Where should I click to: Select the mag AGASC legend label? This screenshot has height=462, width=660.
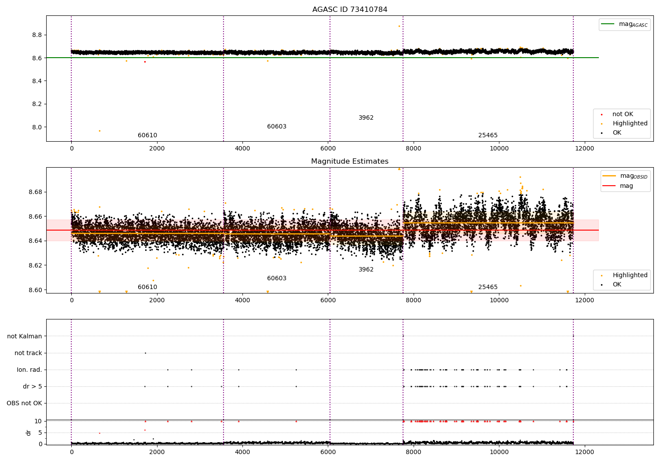click(x=633, y=24)
